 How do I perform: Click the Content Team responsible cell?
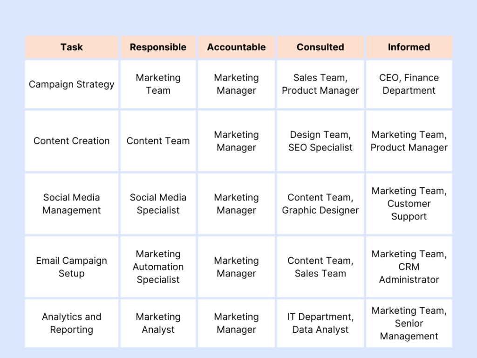click(158, 141)
